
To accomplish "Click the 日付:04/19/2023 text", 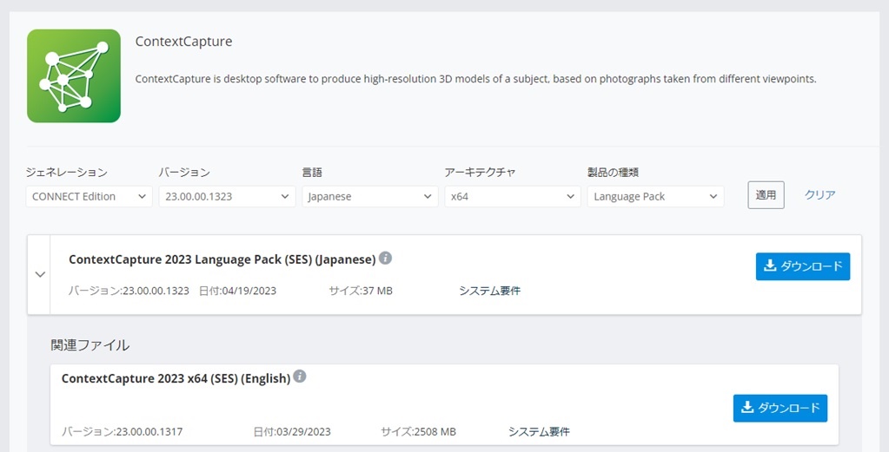I will tap(237, 291).
